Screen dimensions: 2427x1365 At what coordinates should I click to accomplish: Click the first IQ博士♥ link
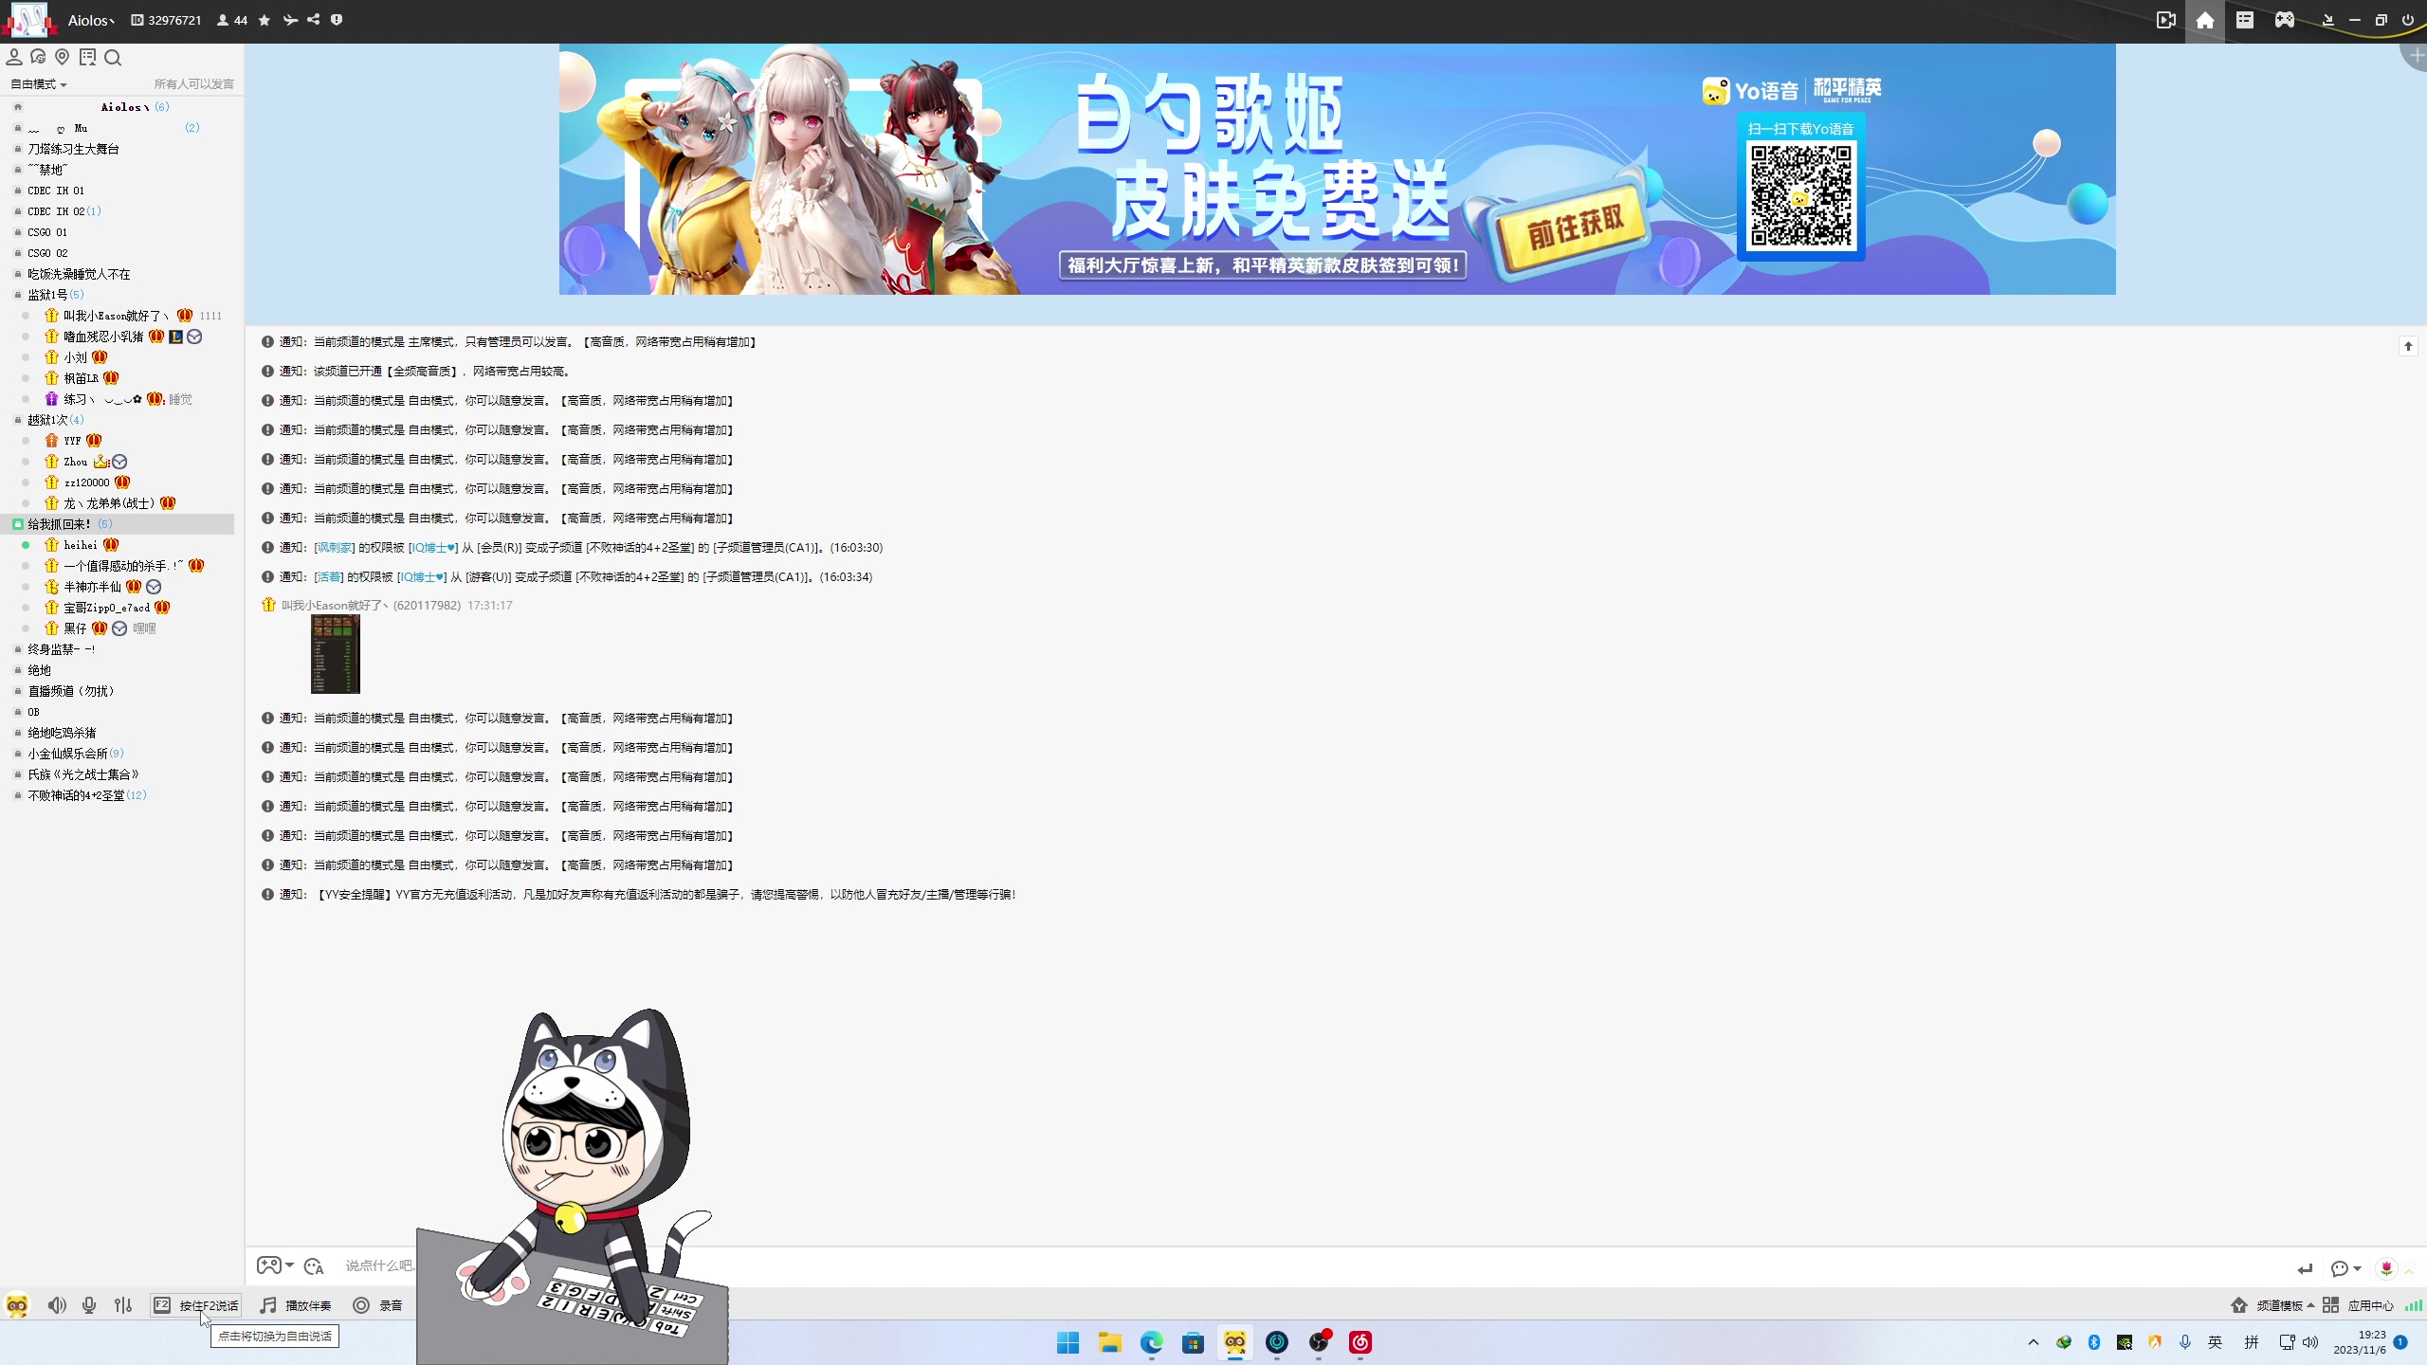(433, 548)
